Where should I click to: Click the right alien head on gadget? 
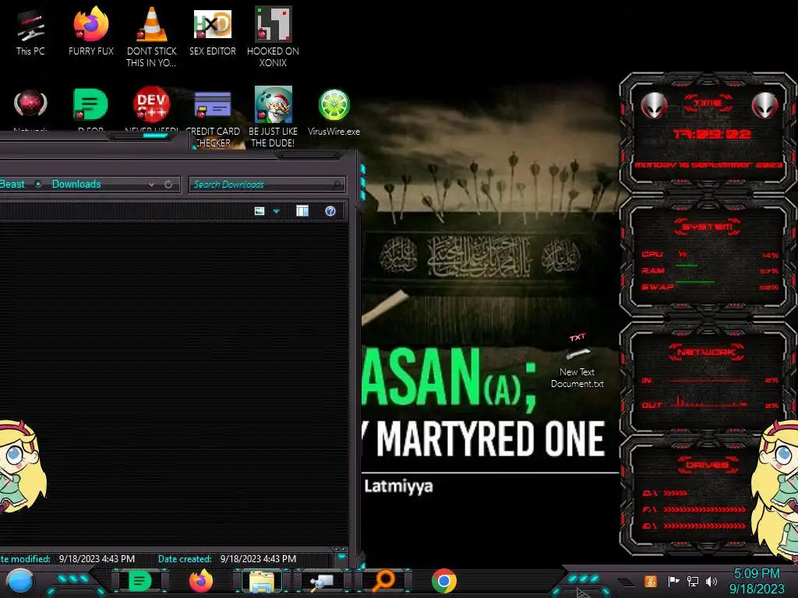[x=765, y=106]
